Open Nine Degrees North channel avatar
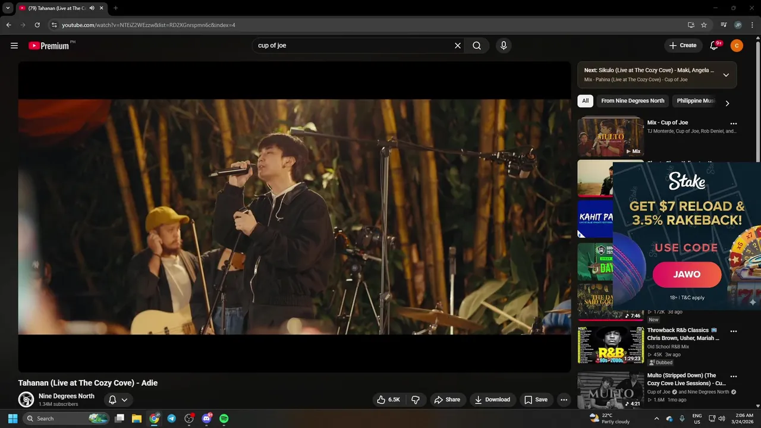Viewport: 761px width, 428px height. click(26, 399)
